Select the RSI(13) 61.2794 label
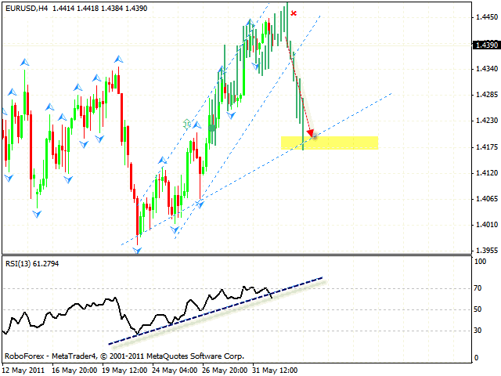The image size is (501, 376). (32, 264)
